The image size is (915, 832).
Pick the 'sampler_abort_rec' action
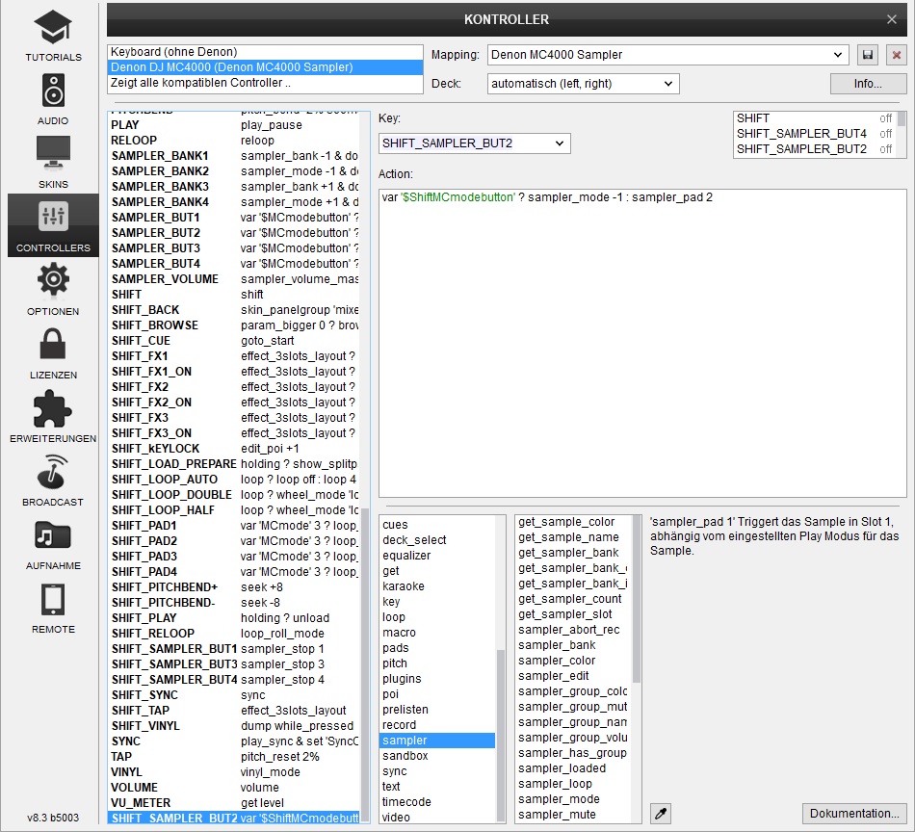573,630
